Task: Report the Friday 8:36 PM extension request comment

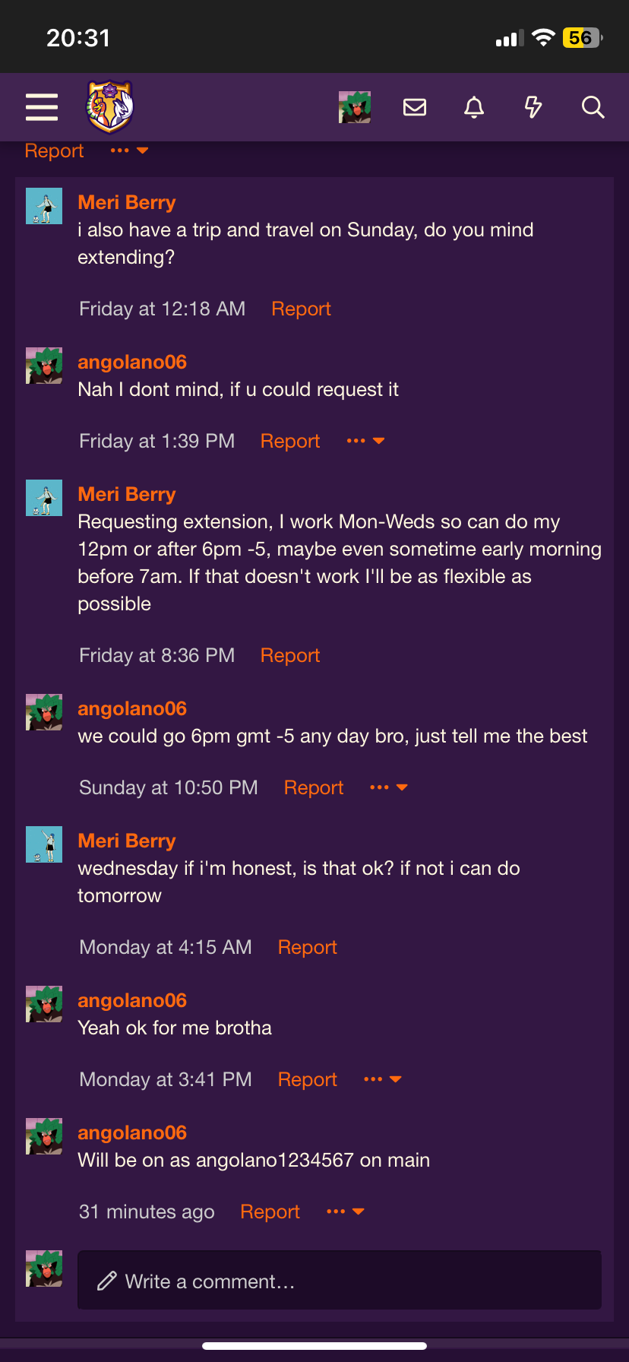Action: pos(290,655)
